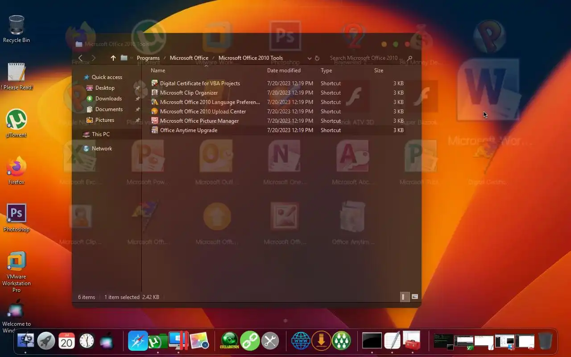Viewport: 571px width, 357px height.
Task: Go back in Explorer navigation
Action: [80, 58]
